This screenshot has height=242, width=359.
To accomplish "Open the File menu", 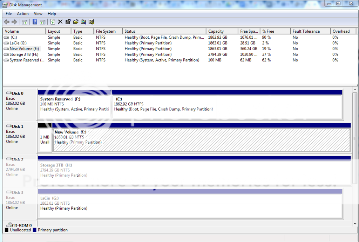I will pos(8,13).
